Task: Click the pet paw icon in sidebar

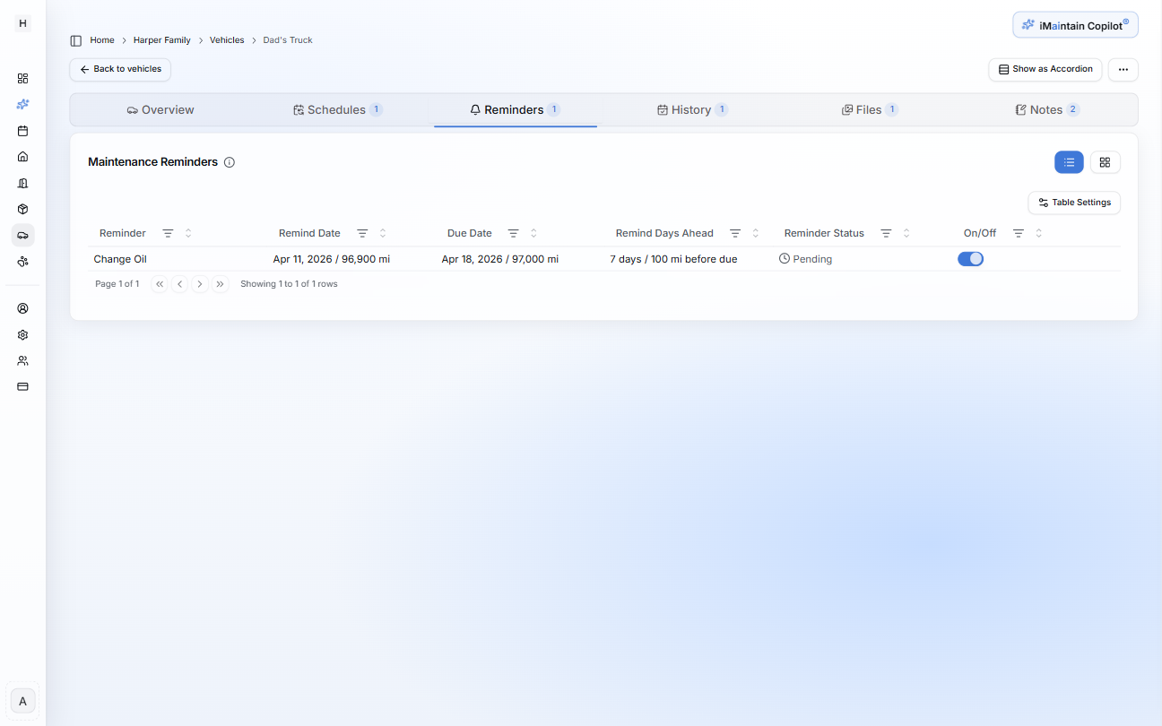Action: pyautogui.click(x=22, y=262)
